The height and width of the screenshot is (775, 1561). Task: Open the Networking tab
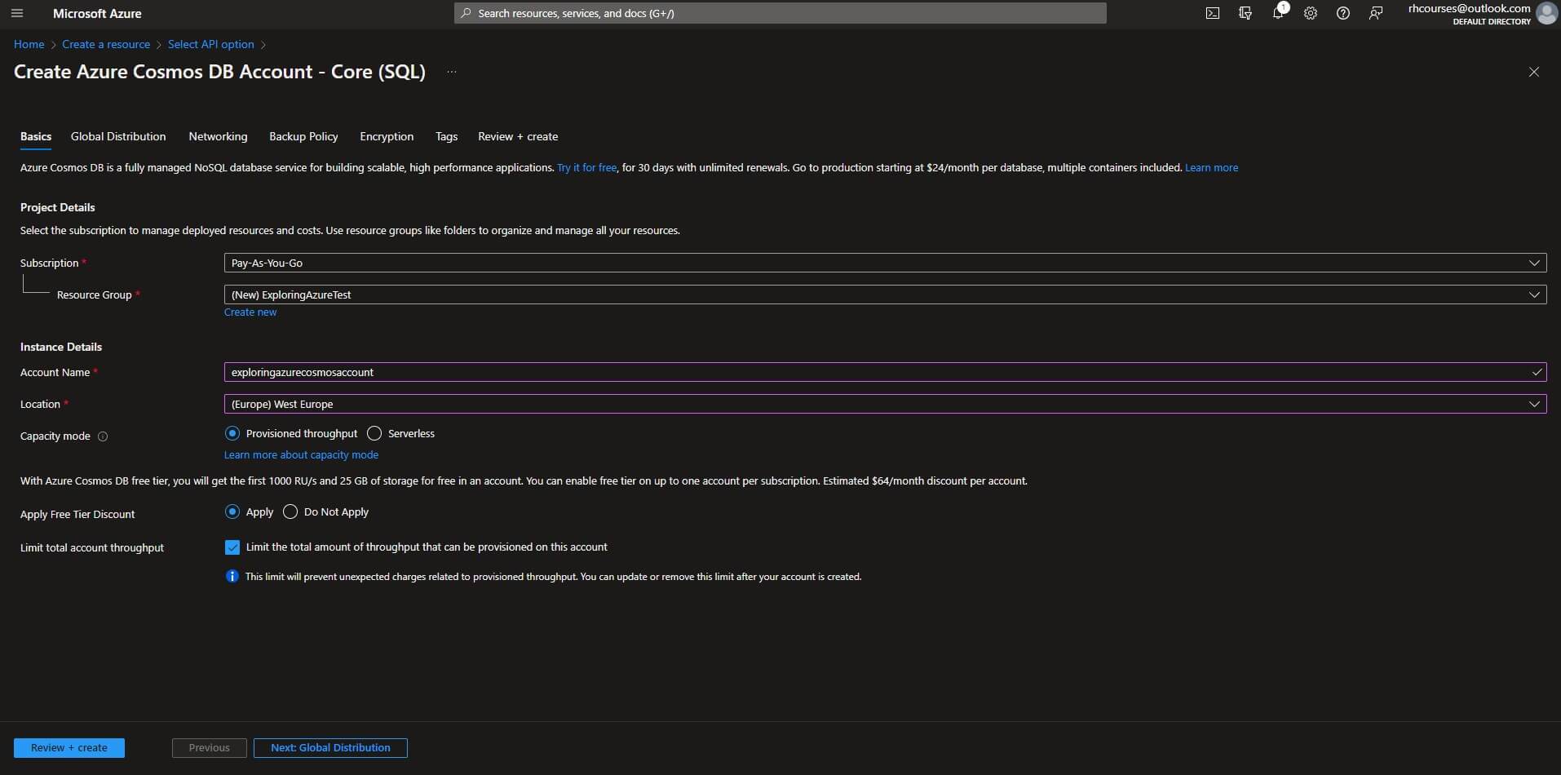tap(218, 136)
